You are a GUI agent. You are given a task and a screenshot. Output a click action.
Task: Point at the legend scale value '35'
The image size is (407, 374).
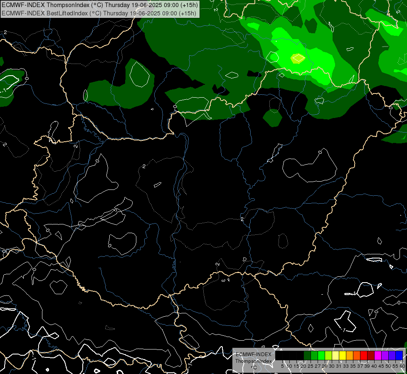coord(353,366)
